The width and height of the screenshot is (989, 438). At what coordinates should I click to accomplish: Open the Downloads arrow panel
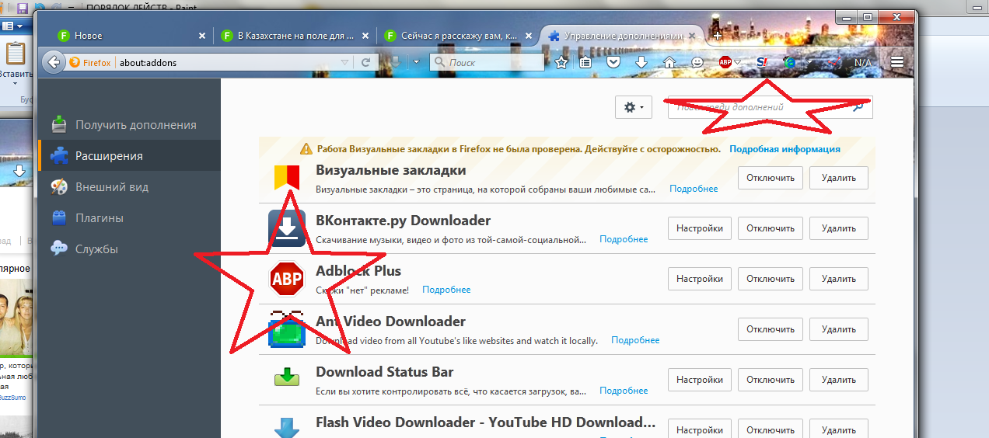point(641,62)
